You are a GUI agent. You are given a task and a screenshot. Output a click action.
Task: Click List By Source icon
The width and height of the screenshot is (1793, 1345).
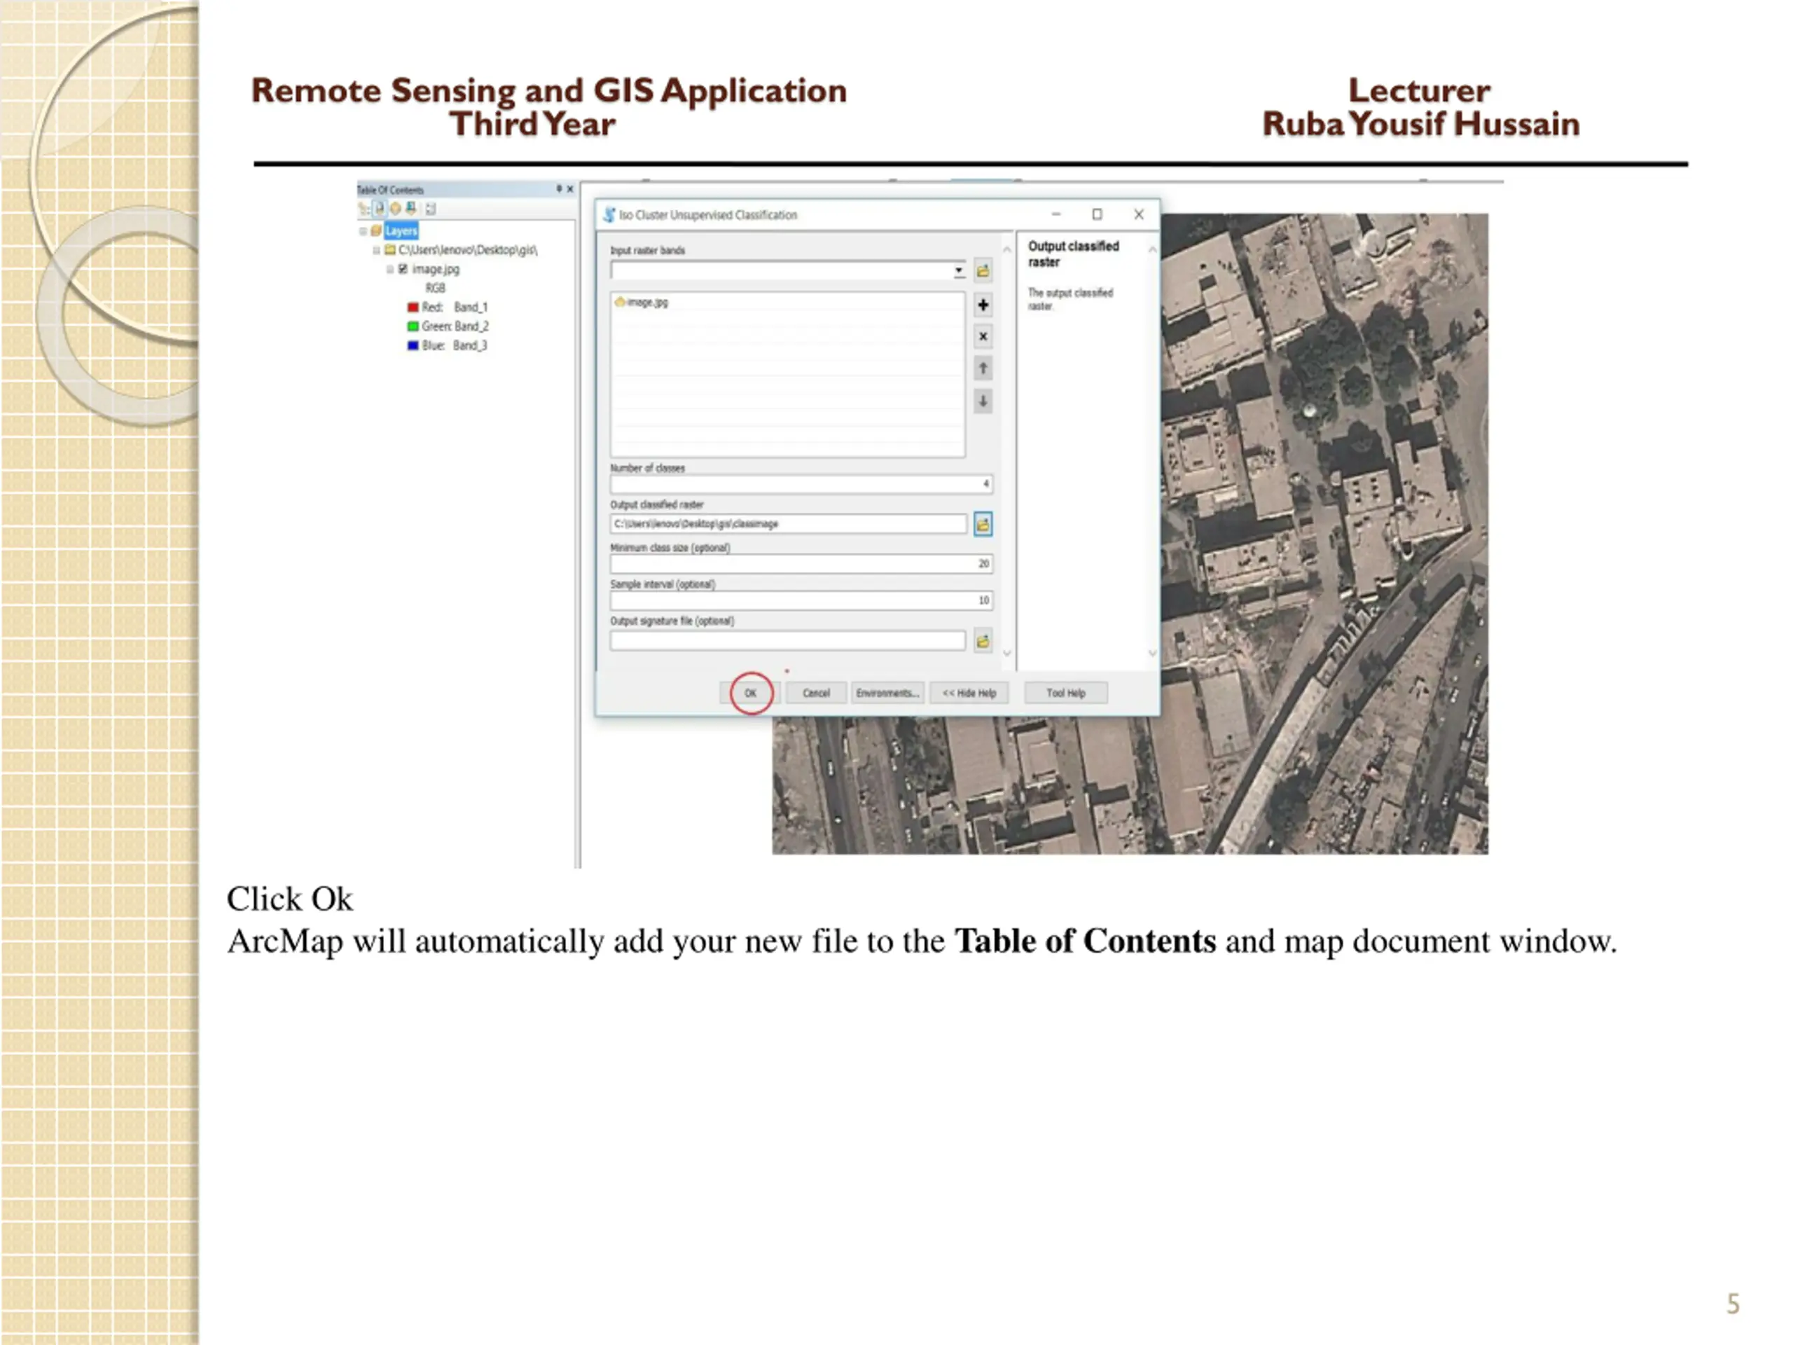pos(380,209)
